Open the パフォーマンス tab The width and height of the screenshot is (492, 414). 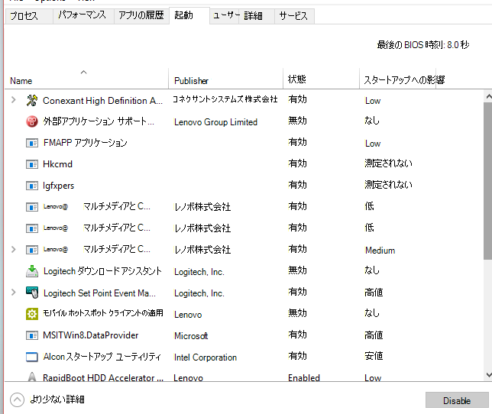(83, 16)
